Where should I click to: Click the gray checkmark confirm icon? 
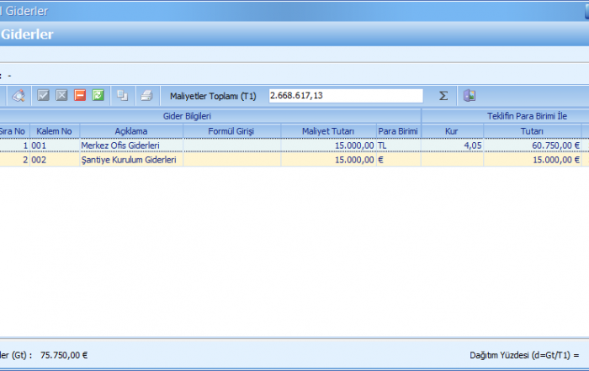point(44,96)
